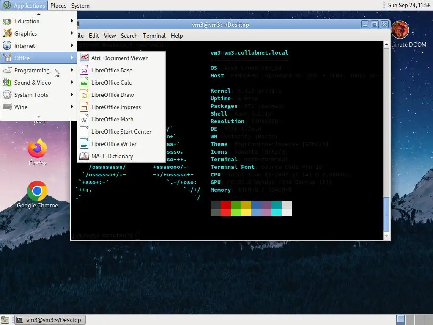Viewport: 433px width, 325px height.
Task: Click terminal icon in taskbar button
Action: [x=20, y=320]
